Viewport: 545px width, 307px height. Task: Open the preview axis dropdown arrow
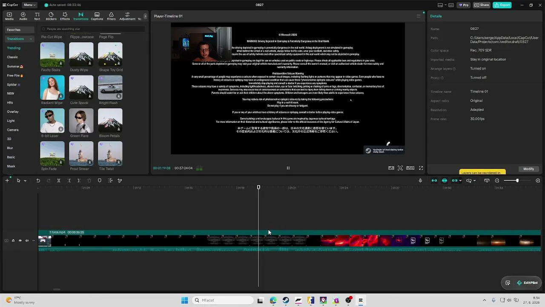pyautogui.click(x=474, y=181)
